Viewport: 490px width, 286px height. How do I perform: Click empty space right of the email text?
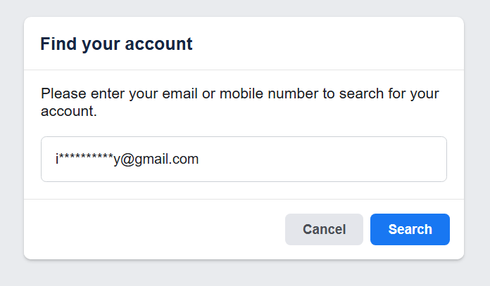click(324, 160)
